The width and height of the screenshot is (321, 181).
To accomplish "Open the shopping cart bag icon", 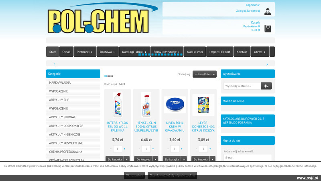I will 267,29.
